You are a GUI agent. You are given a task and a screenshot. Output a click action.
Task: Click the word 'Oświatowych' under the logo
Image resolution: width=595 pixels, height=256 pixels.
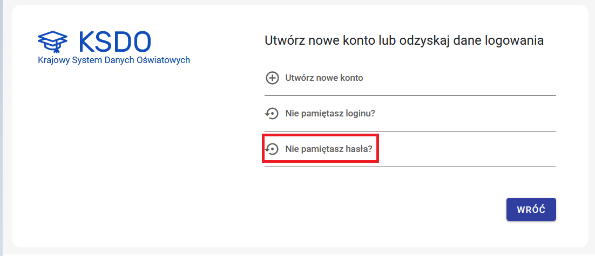[x=167, y=60]
